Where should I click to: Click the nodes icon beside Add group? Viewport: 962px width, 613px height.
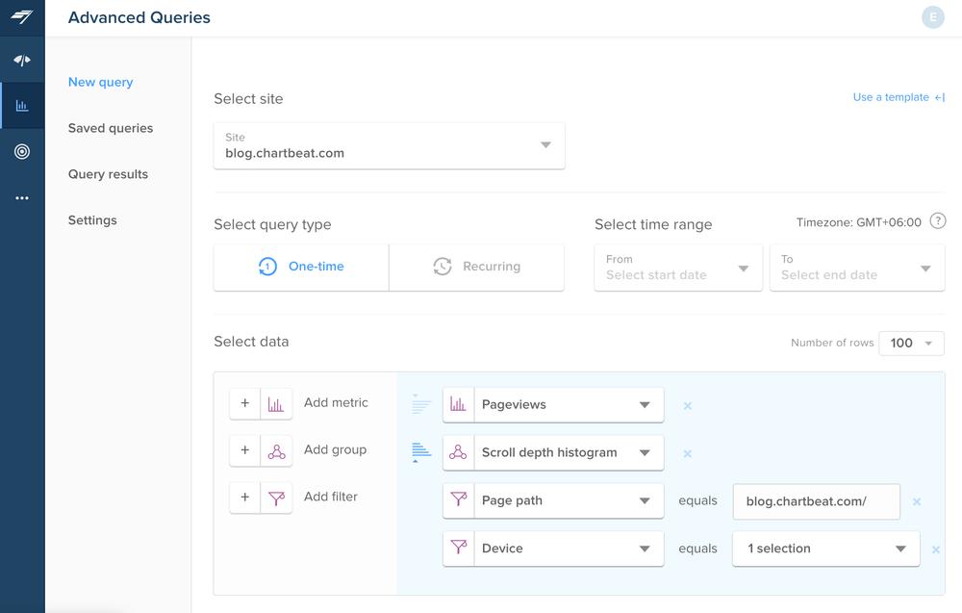[x=276, y=450]
